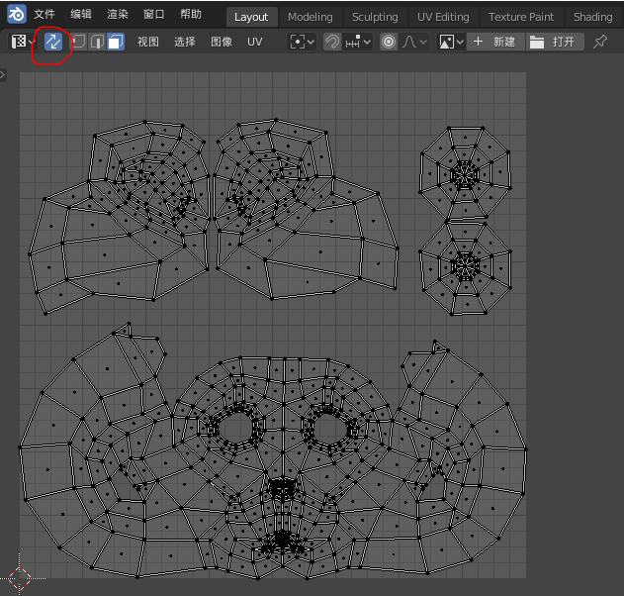Open the 渲染 menu

118,14
